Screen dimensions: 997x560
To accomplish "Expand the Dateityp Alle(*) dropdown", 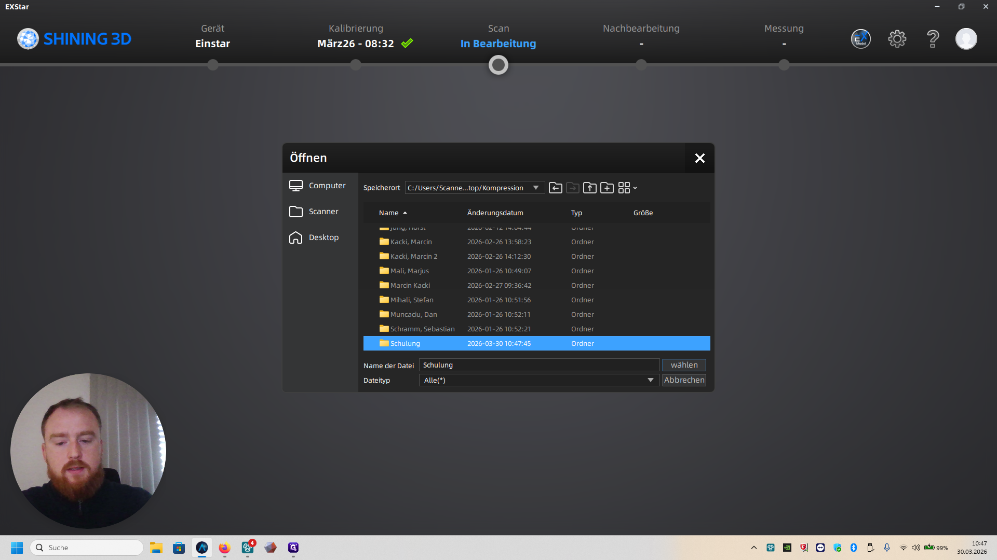I will (650, 380).
